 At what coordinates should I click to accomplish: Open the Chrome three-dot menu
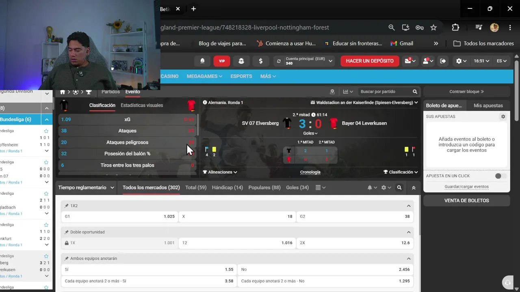[x=510, y=28]
